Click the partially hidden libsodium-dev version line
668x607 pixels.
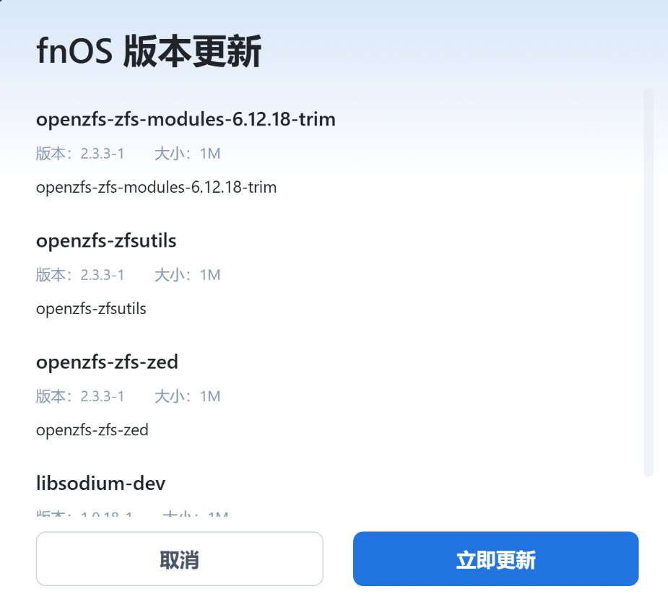(x=84, y=515)
